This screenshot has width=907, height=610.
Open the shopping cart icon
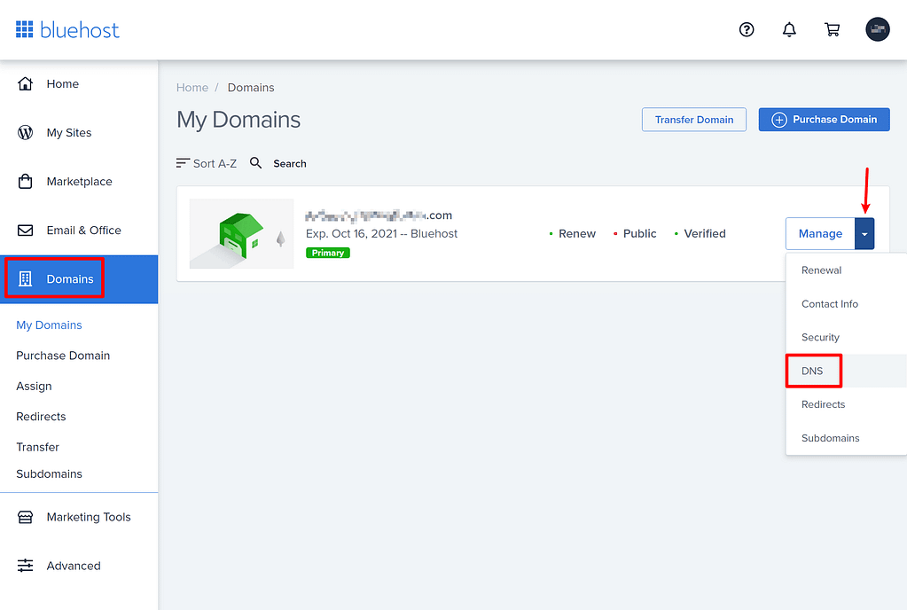(832, 29)
